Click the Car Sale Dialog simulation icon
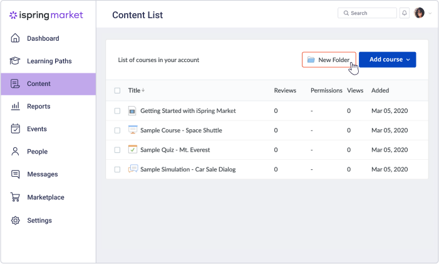Screen dimensions: 439x264 pyautogui.click(x=133, y=169)
